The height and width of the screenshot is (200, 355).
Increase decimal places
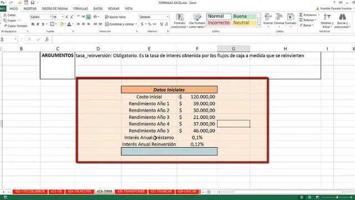coord(161,24)
